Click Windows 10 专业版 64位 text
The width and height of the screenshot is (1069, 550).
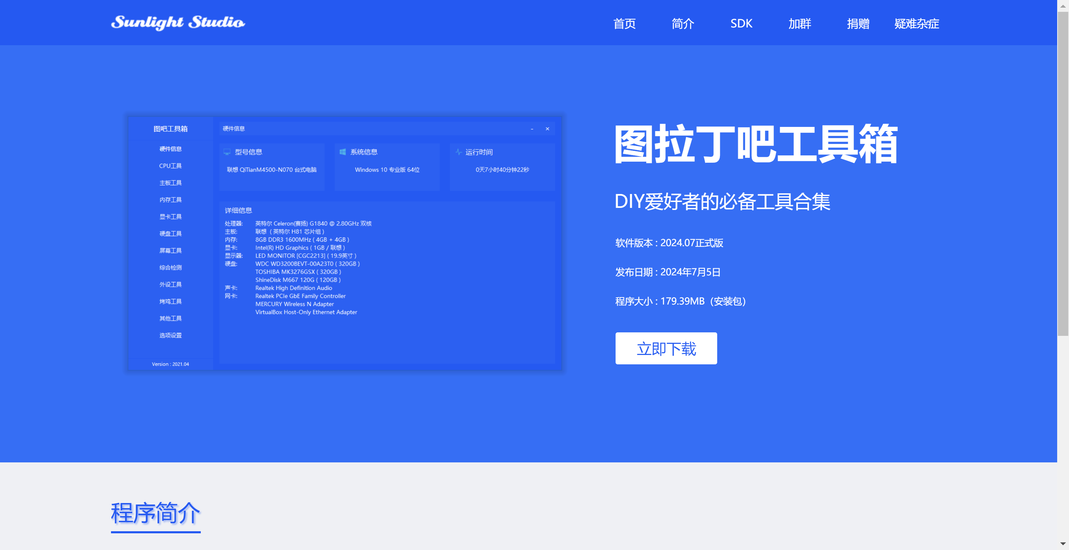tap(387, 170)
